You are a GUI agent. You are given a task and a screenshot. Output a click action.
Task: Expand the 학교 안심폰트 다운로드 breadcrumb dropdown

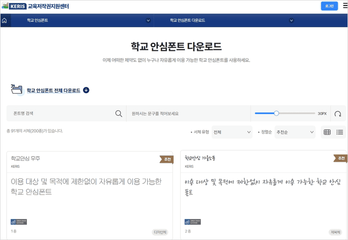tap(291, 20)
